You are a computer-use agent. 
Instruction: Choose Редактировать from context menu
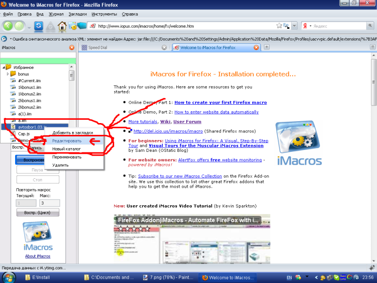[x=74, y=141]
